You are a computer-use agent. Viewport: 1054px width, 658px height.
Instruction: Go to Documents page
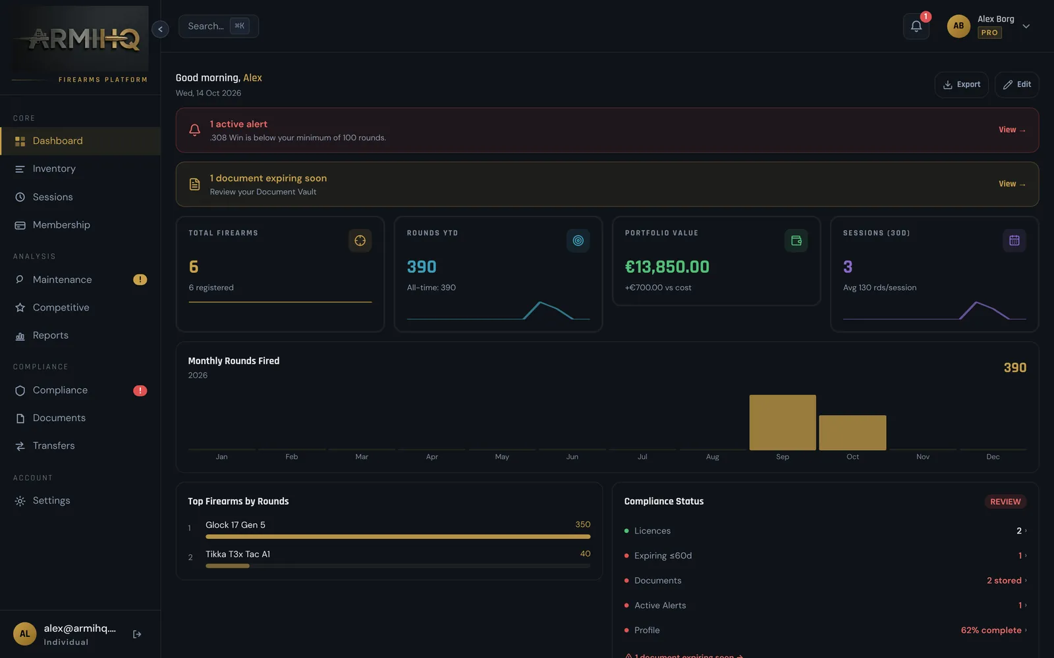pyautogui.click(x=80, y=418)
